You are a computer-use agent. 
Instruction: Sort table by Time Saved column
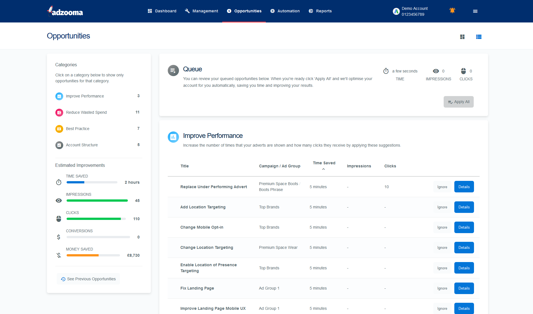point(324,163)
